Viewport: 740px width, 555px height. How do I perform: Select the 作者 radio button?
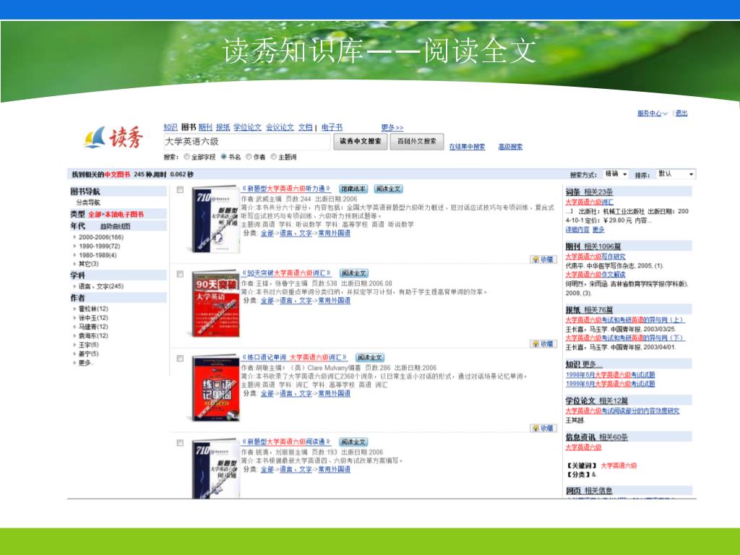pyautogui.click(x=249, y=157)
